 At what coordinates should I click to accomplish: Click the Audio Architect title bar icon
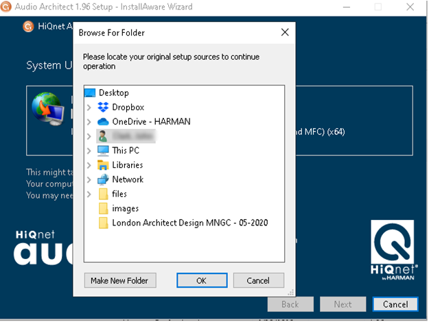coord(5,6)
